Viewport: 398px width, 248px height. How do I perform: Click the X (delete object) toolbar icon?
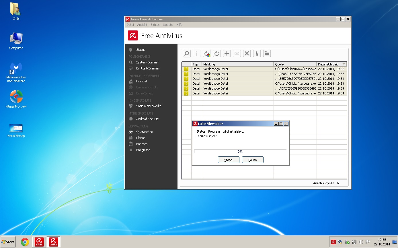(247, 53)
